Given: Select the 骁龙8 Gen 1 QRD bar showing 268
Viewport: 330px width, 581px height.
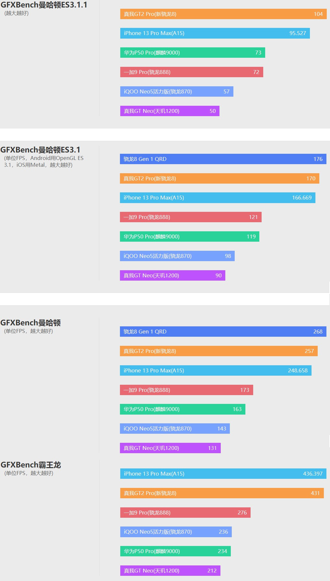Looking at the screenshot, I should pyautogui.click(x=223, y=332).
